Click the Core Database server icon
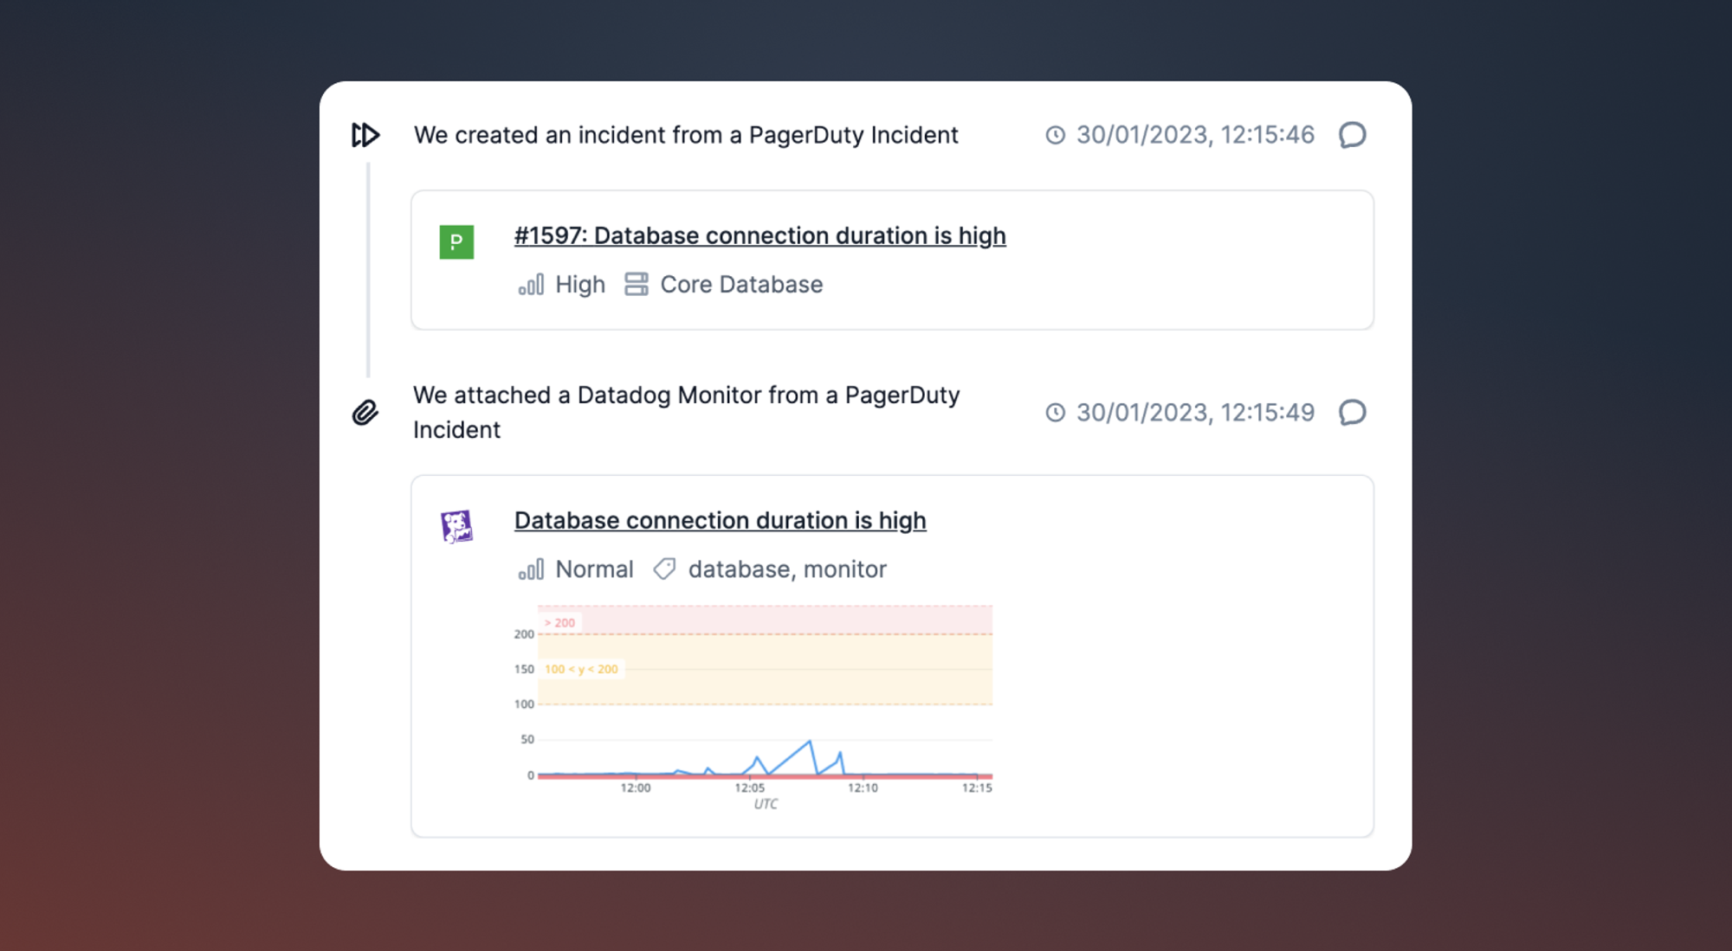1732x951 pixels. (x=637, y=285)
